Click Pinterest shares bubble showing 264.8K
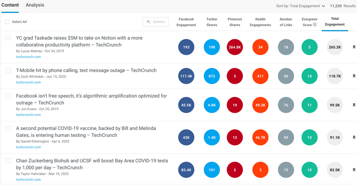Screen dimensions: 357x185 tap(235, 47)
